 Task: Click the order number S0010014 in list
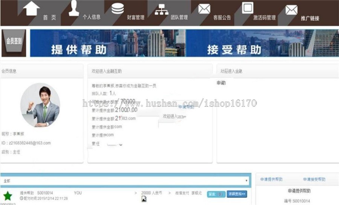45,193
